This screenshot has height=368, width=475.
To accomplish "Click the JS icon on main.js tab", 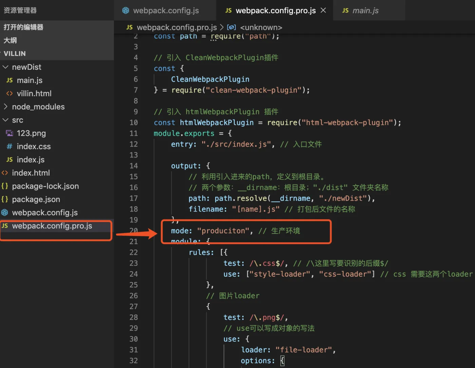I will click(x=345, y=10).
